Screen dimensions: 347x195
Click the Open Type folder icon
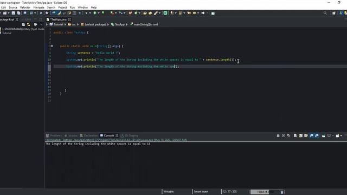coord(145,13)
